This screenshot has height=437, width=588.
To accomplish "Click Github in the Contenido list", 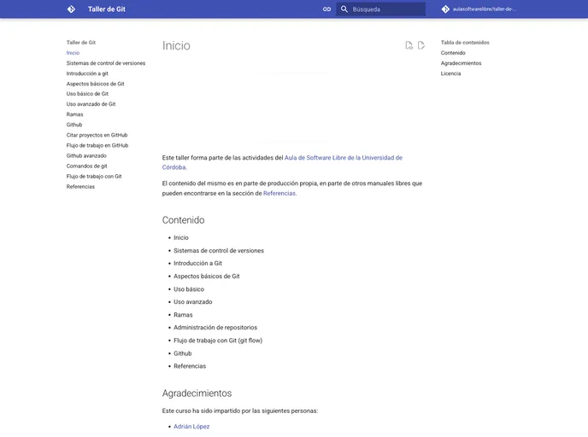I will [182, 353].
